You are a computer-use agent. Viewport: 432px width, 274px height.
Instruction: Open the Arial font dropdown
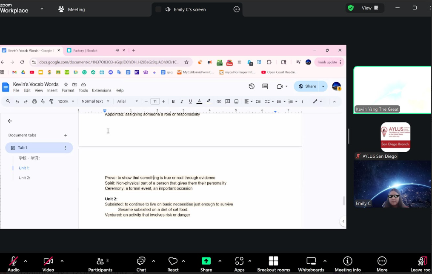128,101
